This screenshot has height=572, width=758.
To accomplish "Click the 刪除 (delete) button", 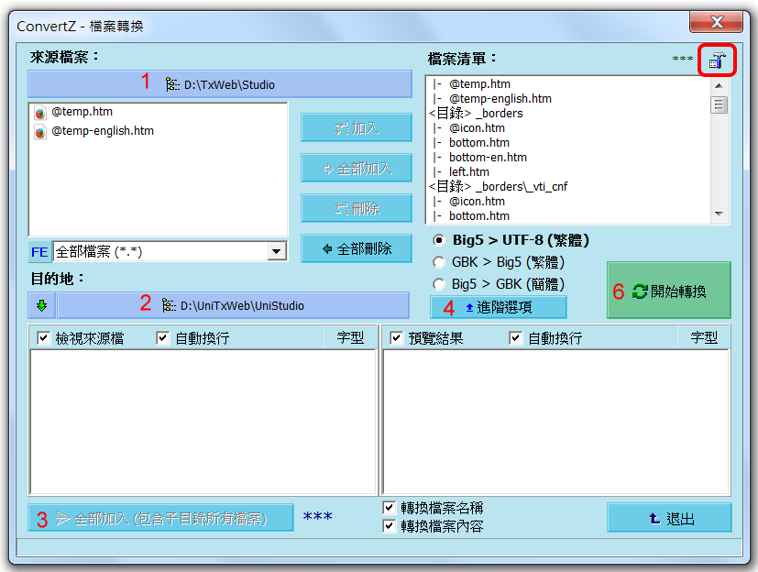I will point(356,208).
